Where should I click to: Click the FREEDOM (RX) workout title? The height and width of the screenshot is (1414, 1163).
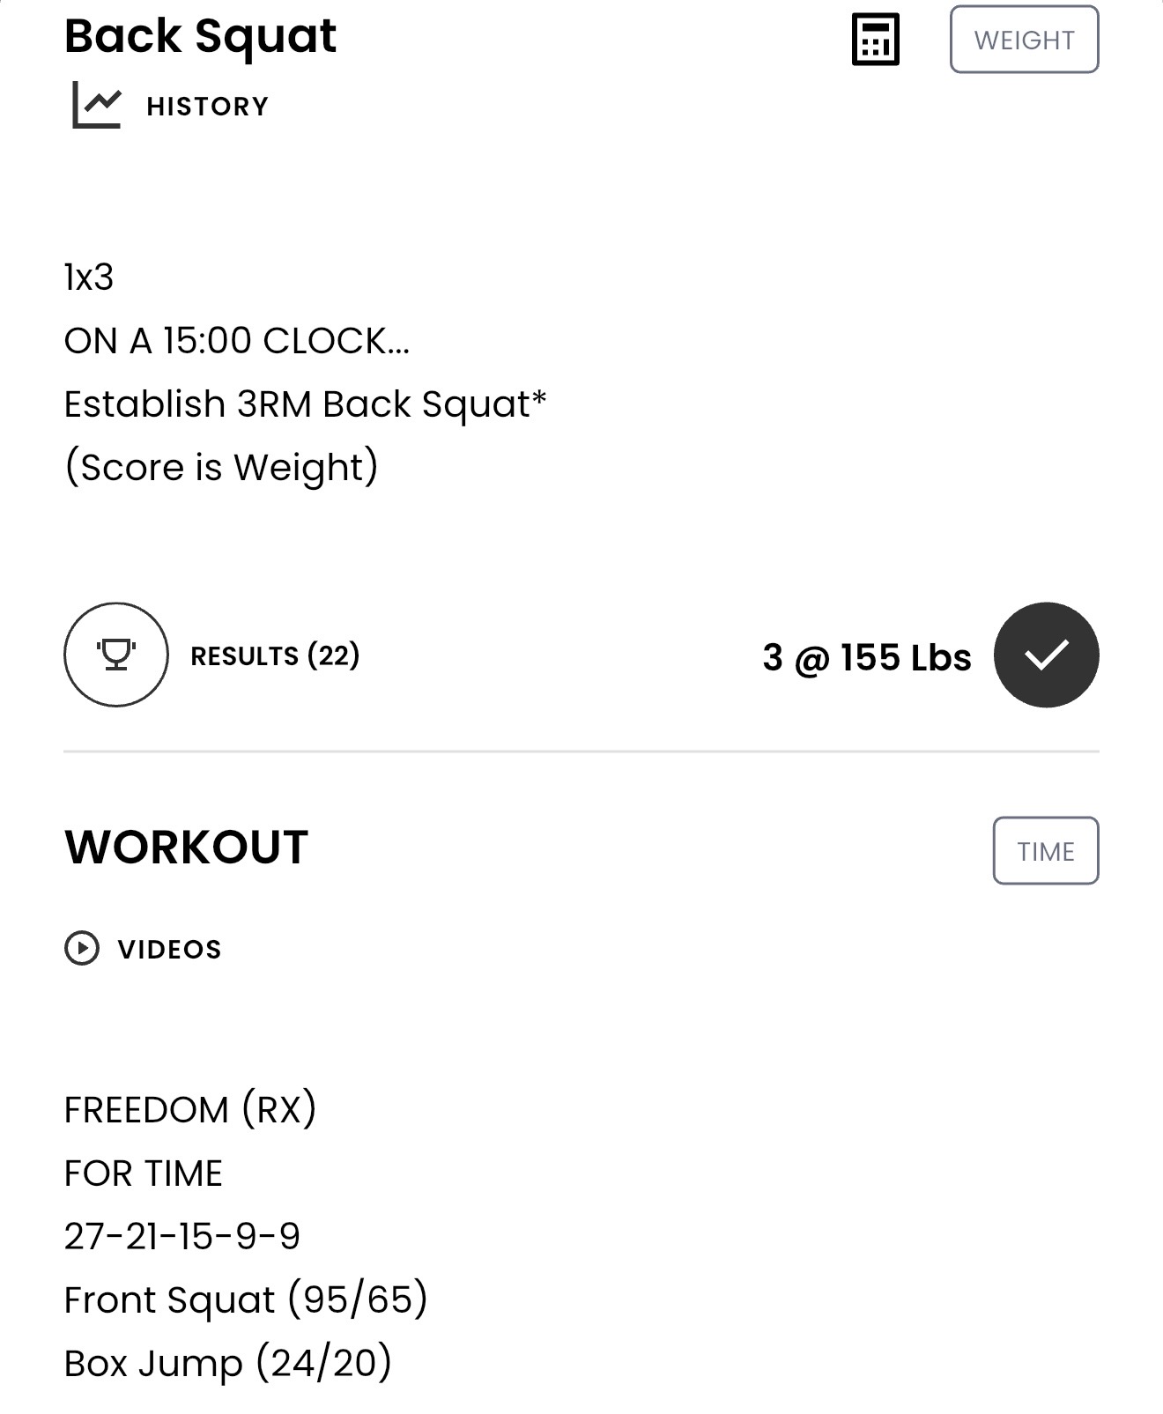pos(190,1109)
